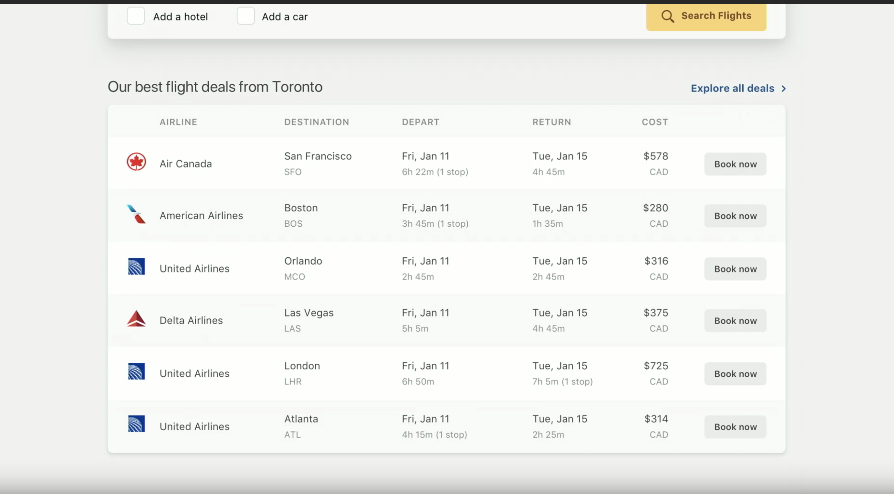This screenshot has width=894, height=494.
Task: Book the San Francisco Air Canada flight
Action: 735,164
